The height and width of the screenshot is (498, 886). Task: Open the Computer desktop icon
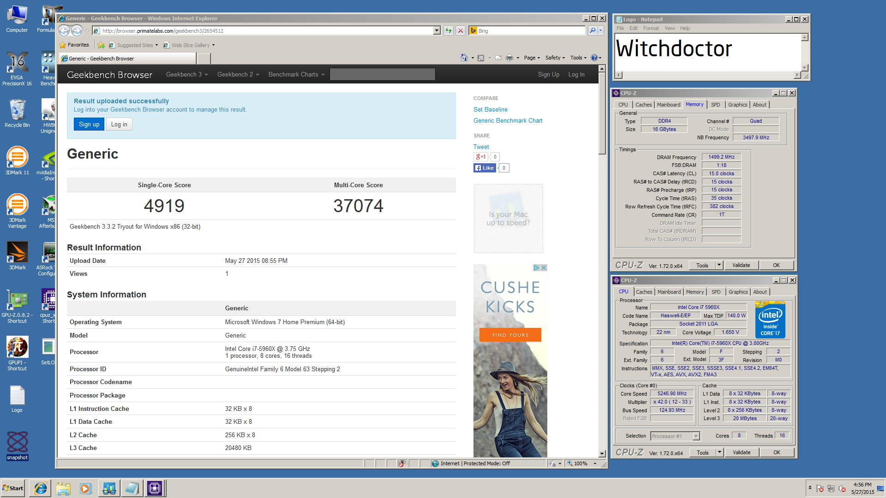click(x=17, y=19)
